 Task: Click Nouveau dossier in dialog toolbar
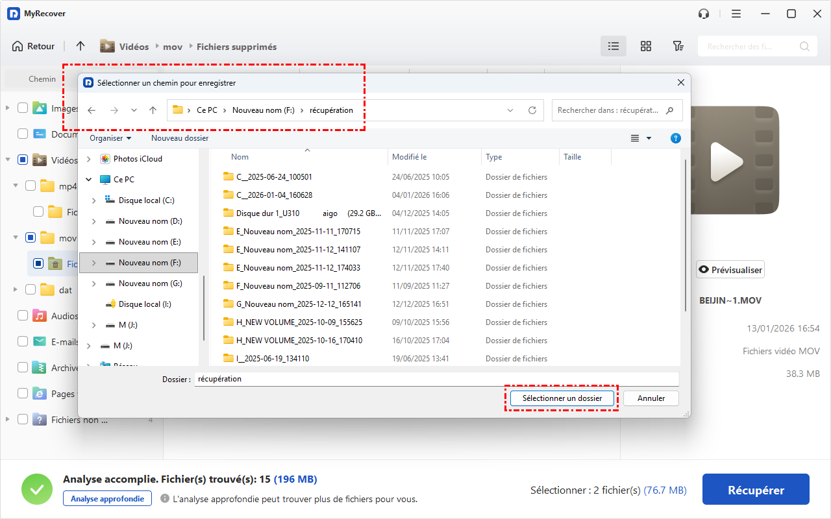(x=180, y=138)
